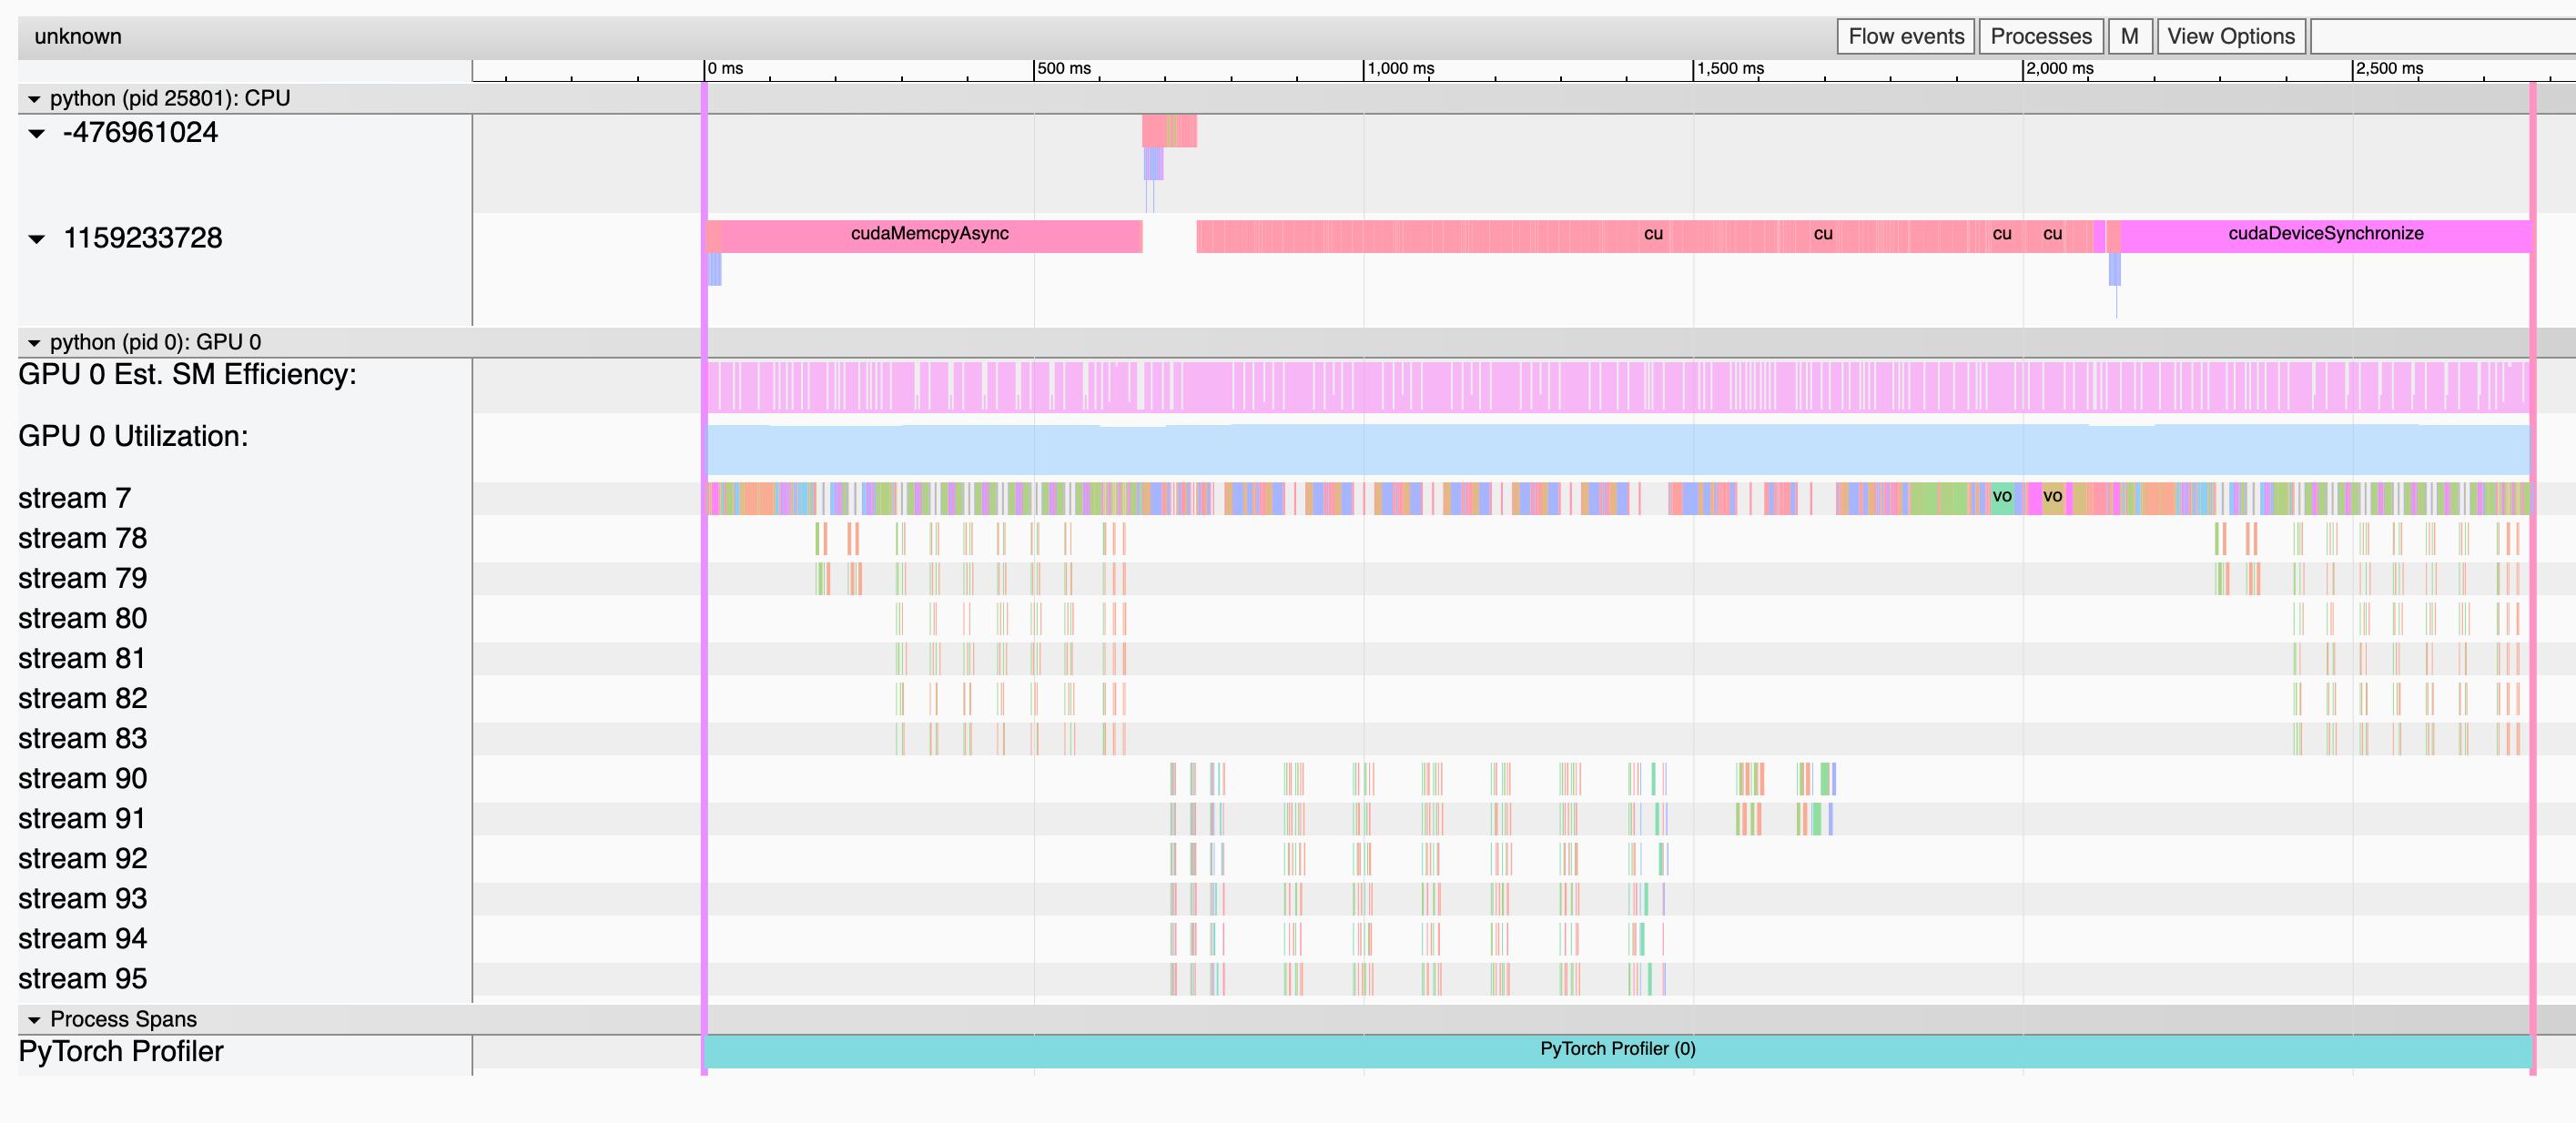Image resolution: width=2576 pixels, height=1123 pixels.
Task: Click the 1,000 ms ruler marker
Action: (x=1399, y=69)
